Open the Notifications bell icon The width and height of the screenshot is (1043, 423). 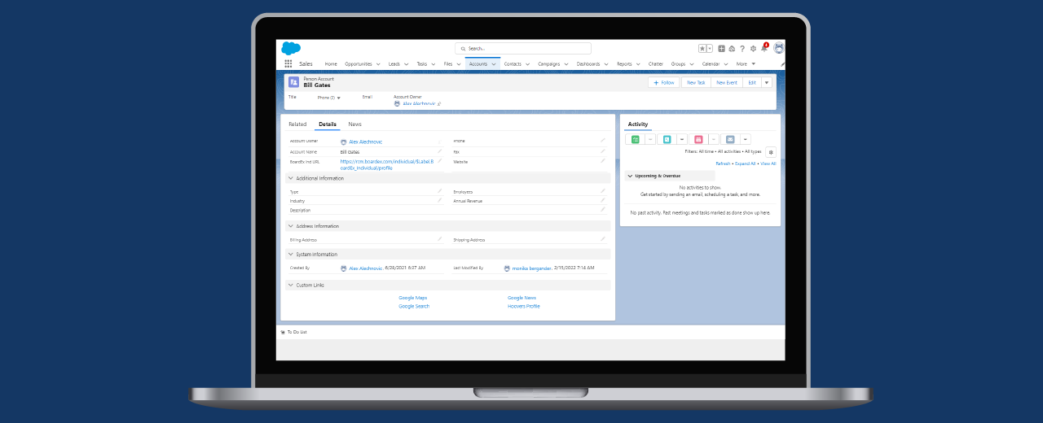(764, 48)
